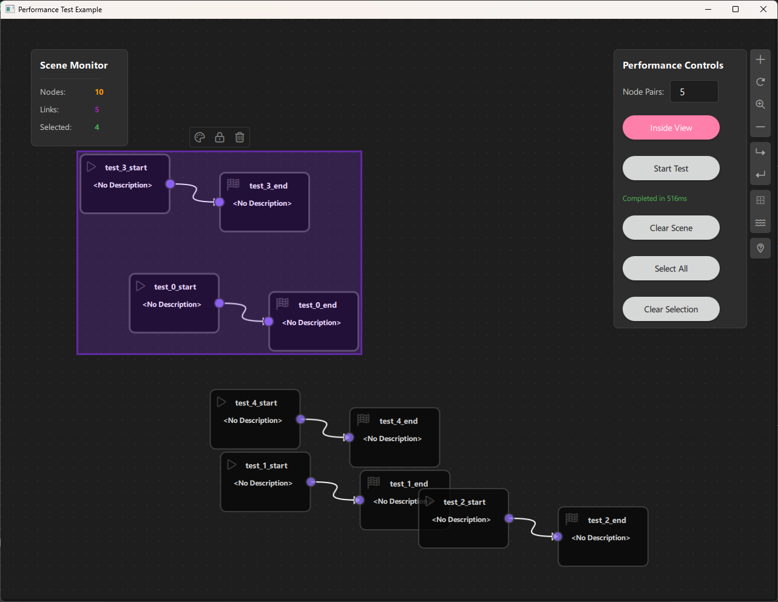778x602 pixels.
Task: Select the test_2_end node
Action: point(603,536)
